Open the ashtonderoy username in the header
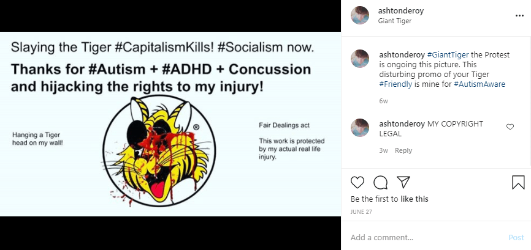The height and width of the screenshot is (250, 531). click(400, 11)
